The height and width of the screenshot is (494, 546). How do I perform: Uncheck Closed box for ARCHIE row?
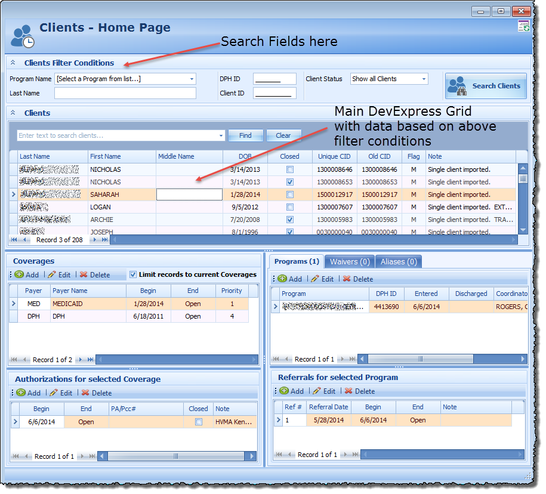coord(290,220)
